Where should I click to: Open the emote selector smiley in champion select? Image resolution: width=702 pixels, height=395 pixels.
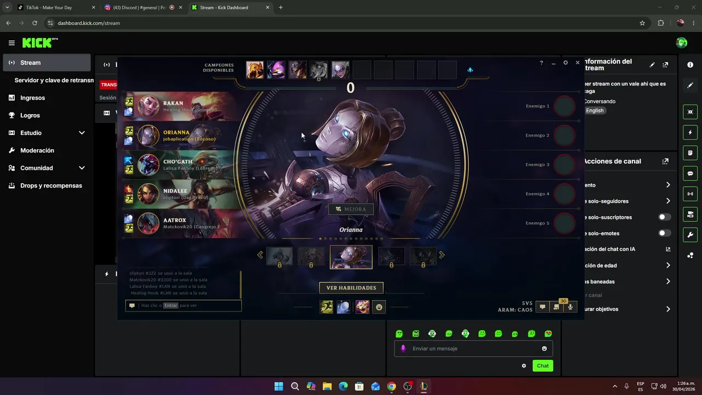click(x=379, y=307)
